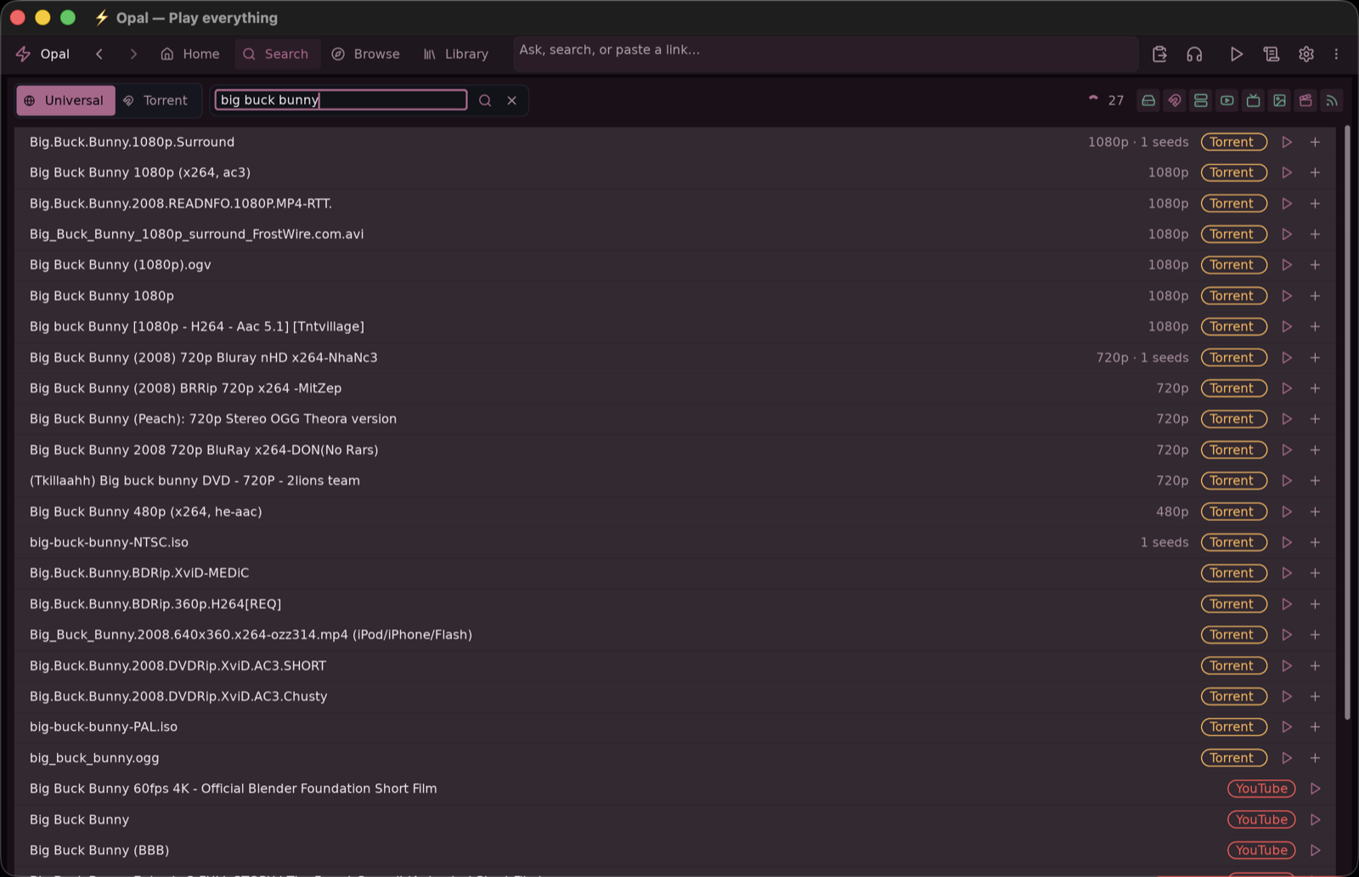Play big-buck-bunny-NTSC.iso
This screenshot has width=1359, height=877.
1287,542
